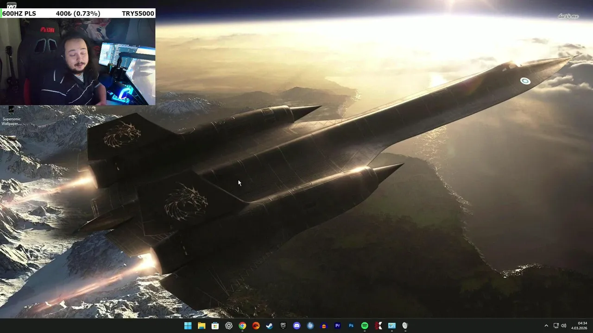Launch Adobe Photoshop
The height and width of the screenshot is (333, 593).
(351, 326)
